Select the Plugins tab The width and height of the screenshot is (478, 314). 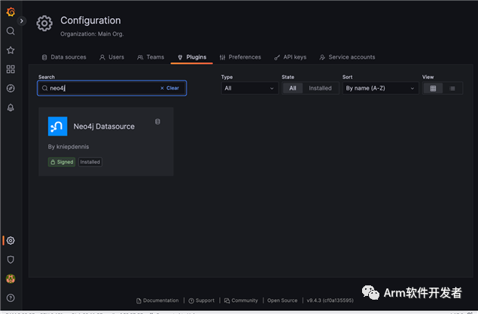192,57
